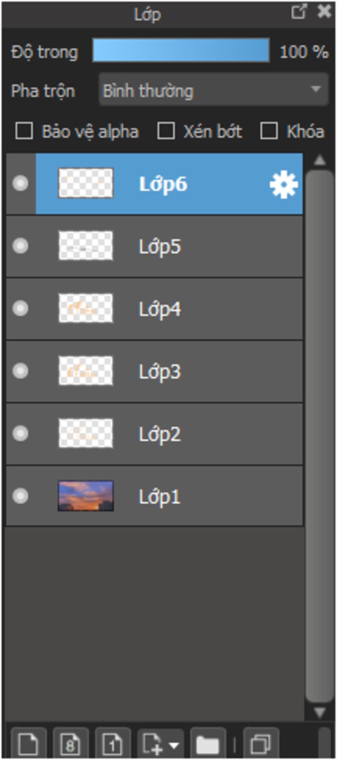Open Lớp6 layer settings gear
The width and height of the screenshot is (337, 760).
pyautogui.click(x=284, y=184)
